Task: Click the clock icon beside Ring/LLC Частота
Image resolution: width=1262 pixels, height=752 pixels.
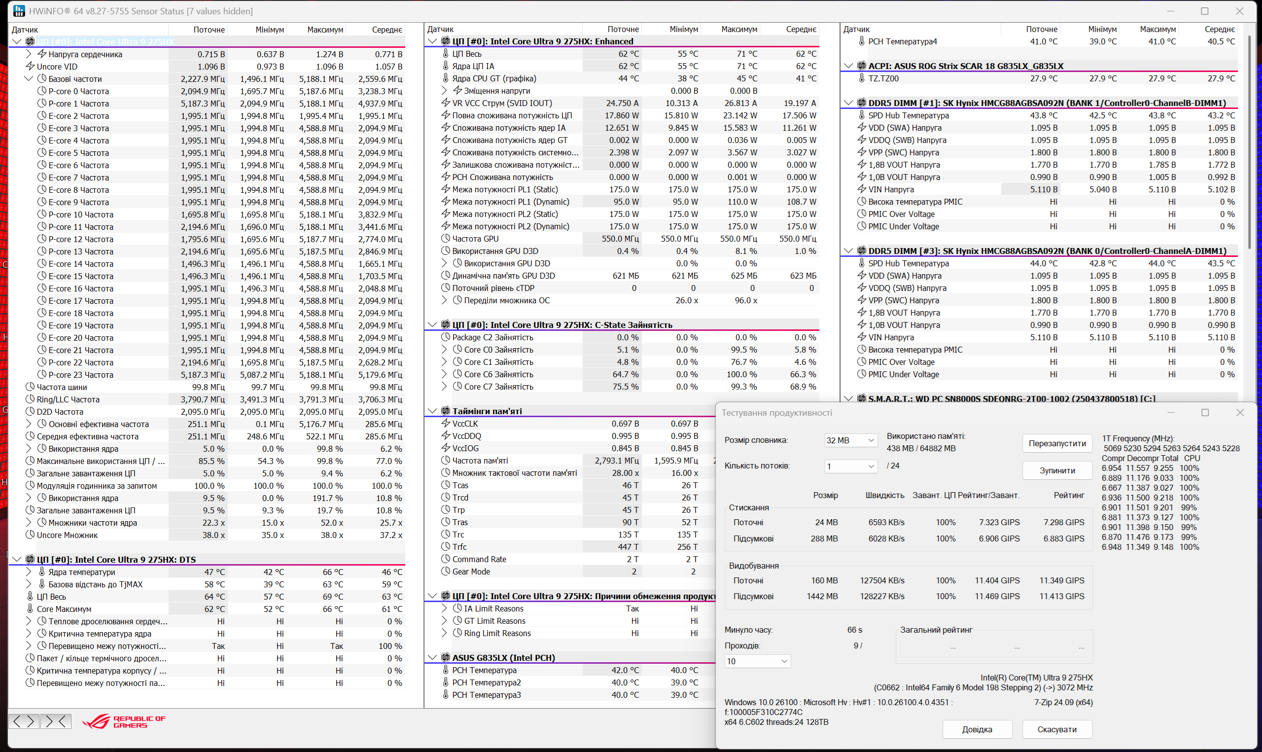Action: pyautogui.click(x=30, y=399)
